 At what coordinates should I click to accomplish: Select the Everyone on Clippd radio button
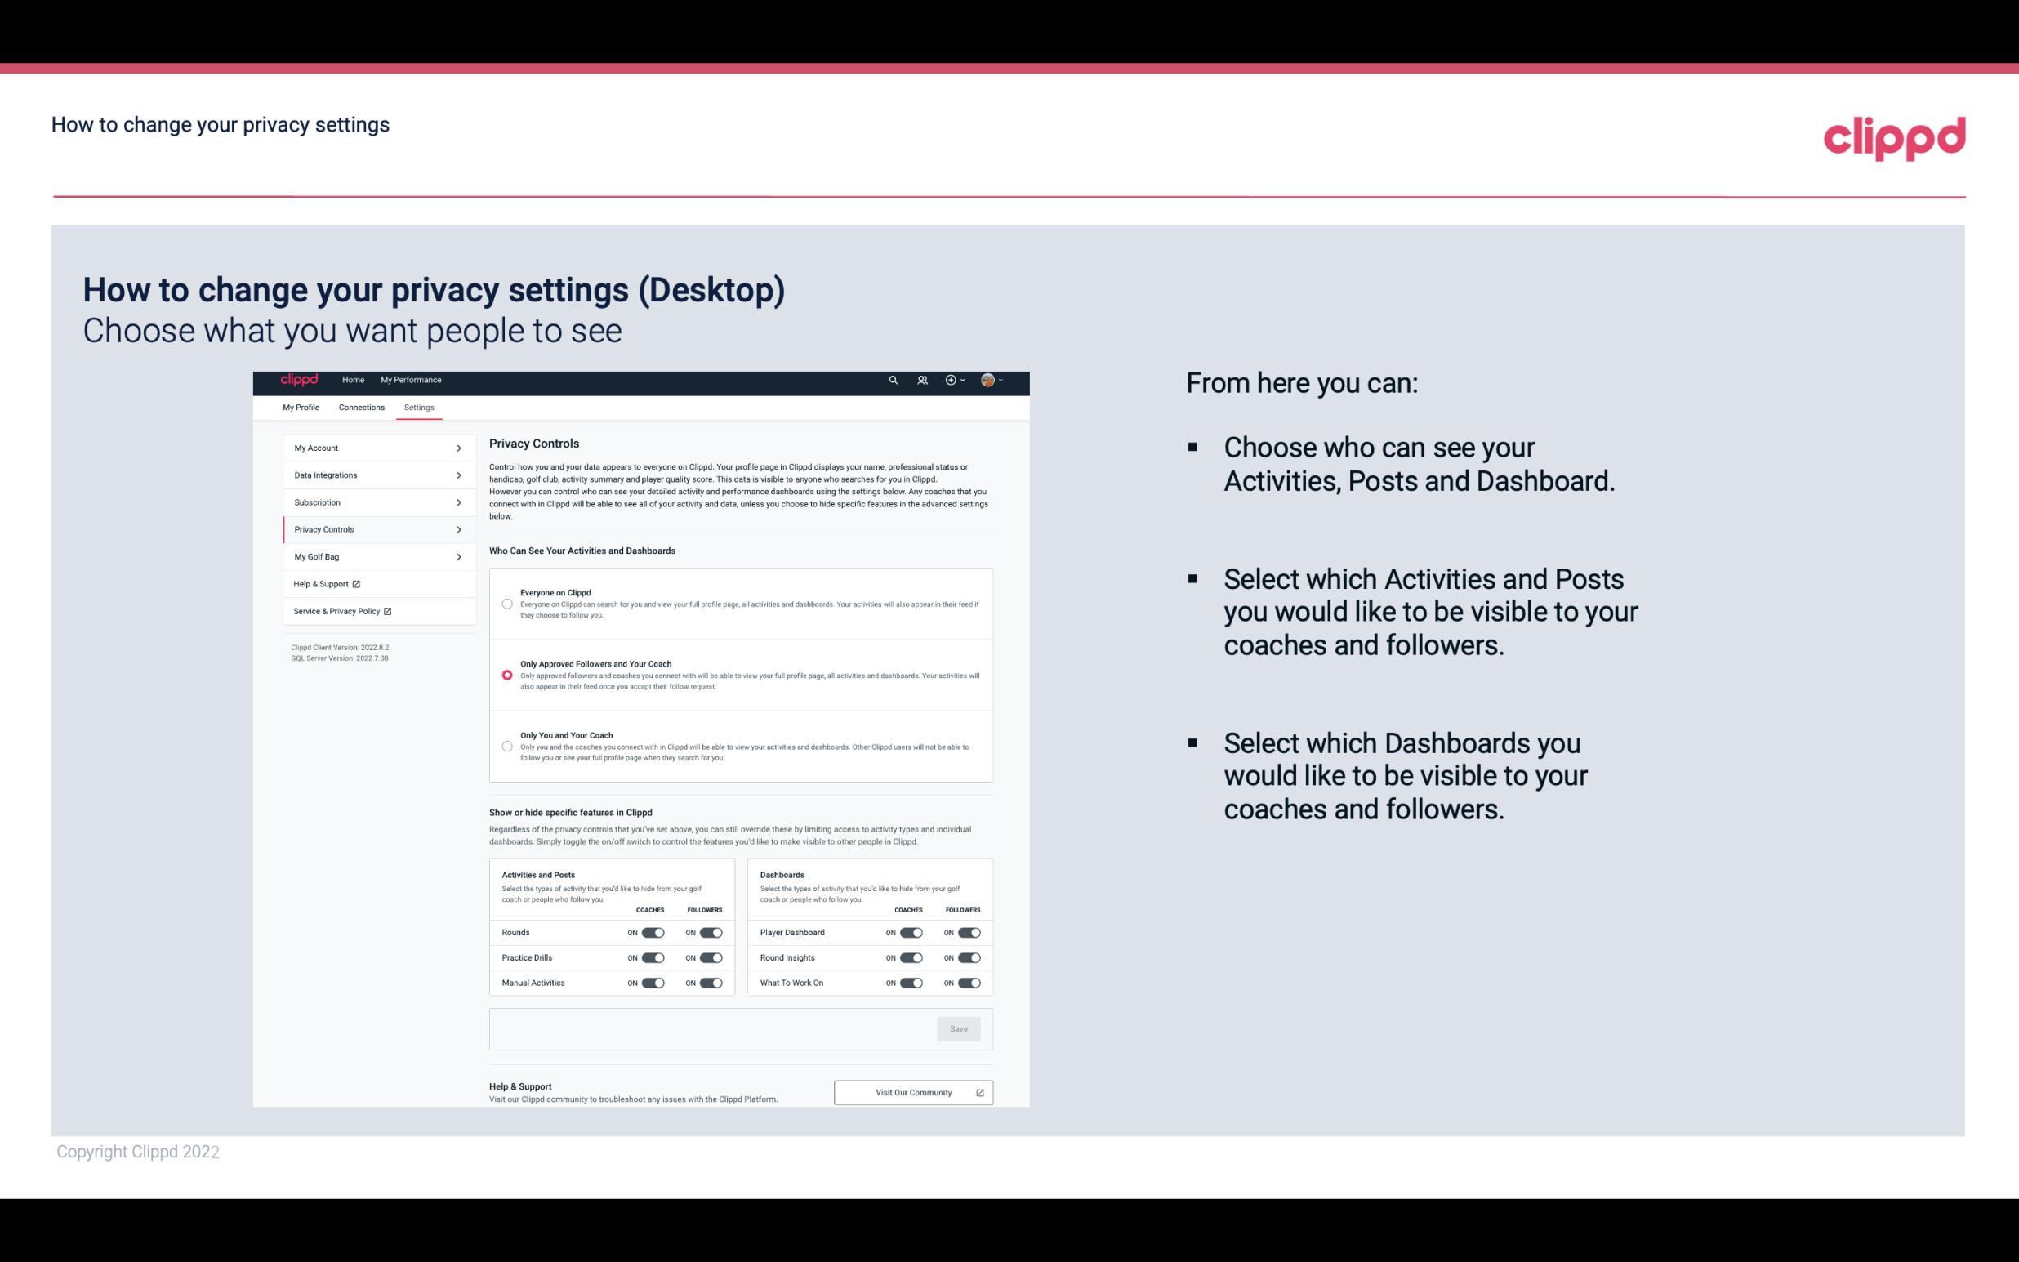point(507,604)
